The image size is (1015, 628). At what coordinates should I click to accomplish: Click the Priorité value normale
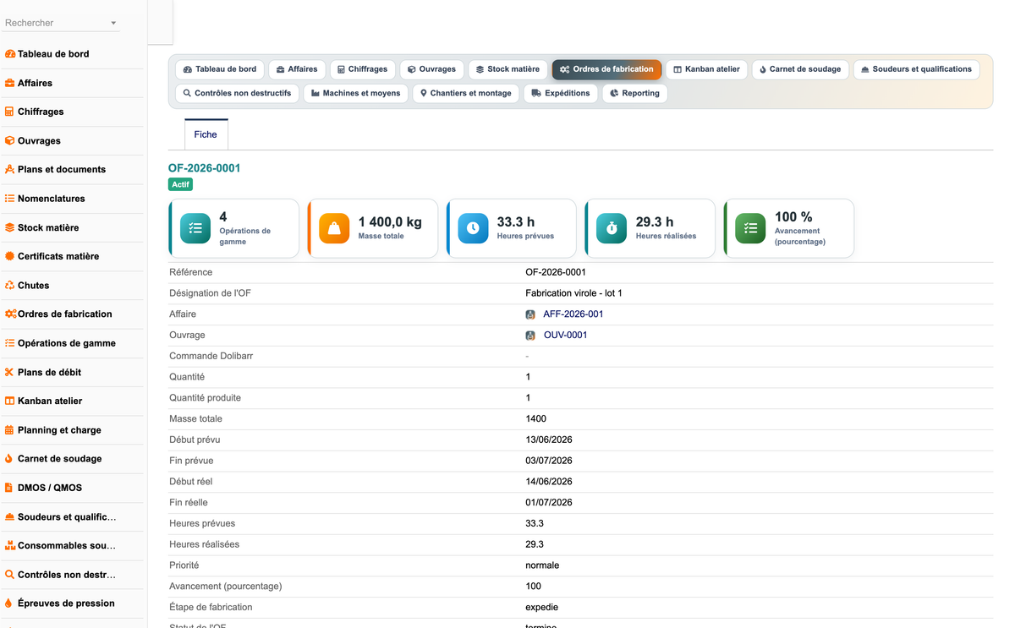(542, 565)
